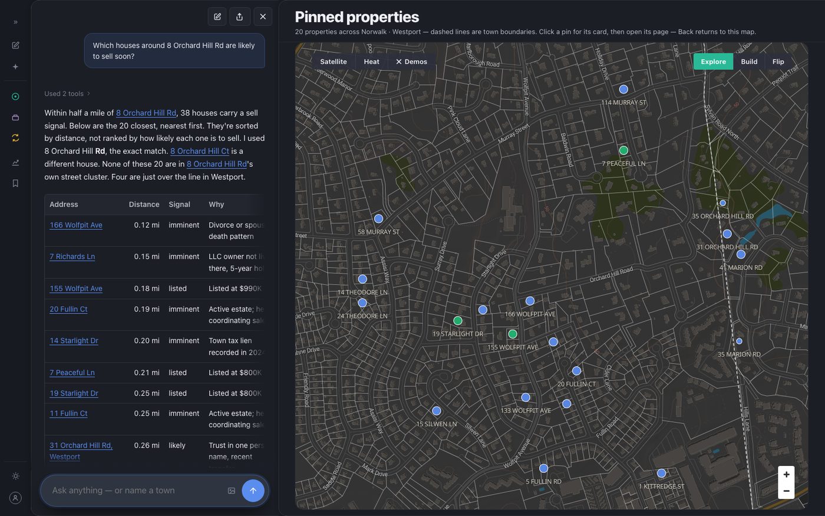
Task: Click the green pin for 7 Peaceful Ln
Action: (623, 150)
